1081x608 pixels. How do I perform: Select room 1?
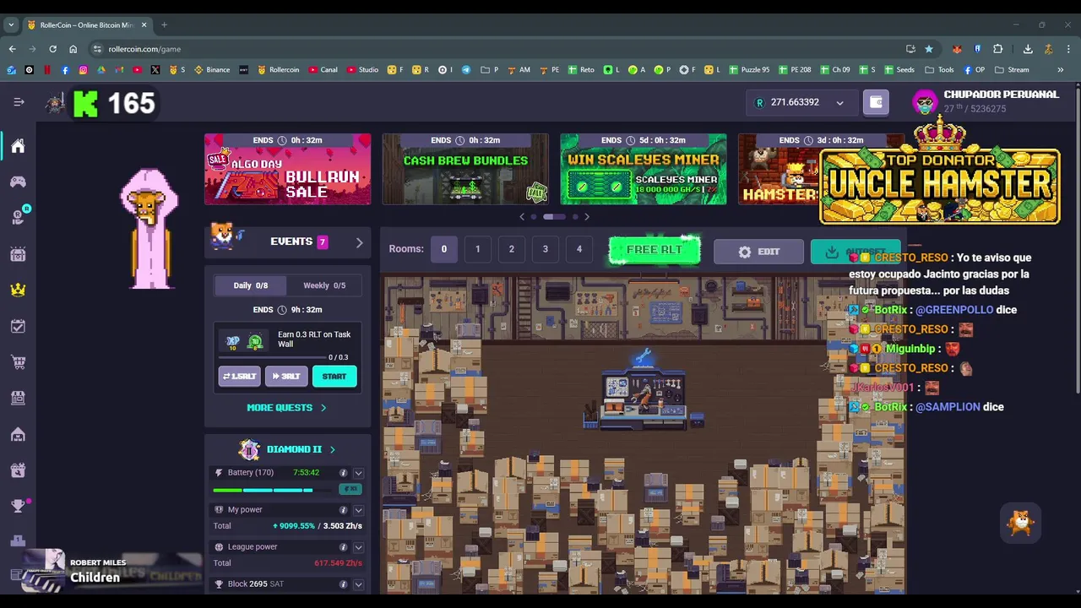pyautogui.click(x=478, y=249)
